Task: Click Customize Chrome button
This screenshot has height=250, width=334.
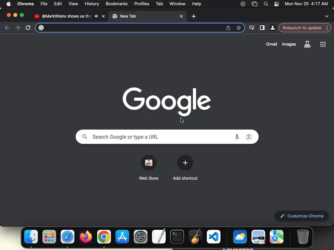Action: tap(302, 216)
